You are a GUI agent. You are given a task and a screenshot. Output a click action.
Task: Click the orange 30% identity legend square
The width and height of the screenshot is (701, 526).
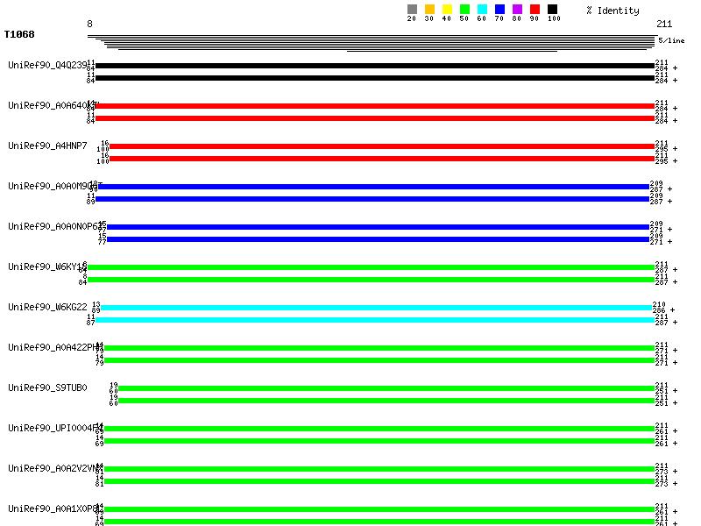click(x=429, y=10)
